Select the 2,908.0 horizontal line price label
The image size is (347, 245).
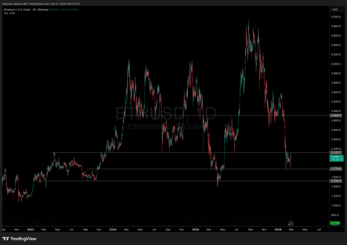[x=335, y=116]
